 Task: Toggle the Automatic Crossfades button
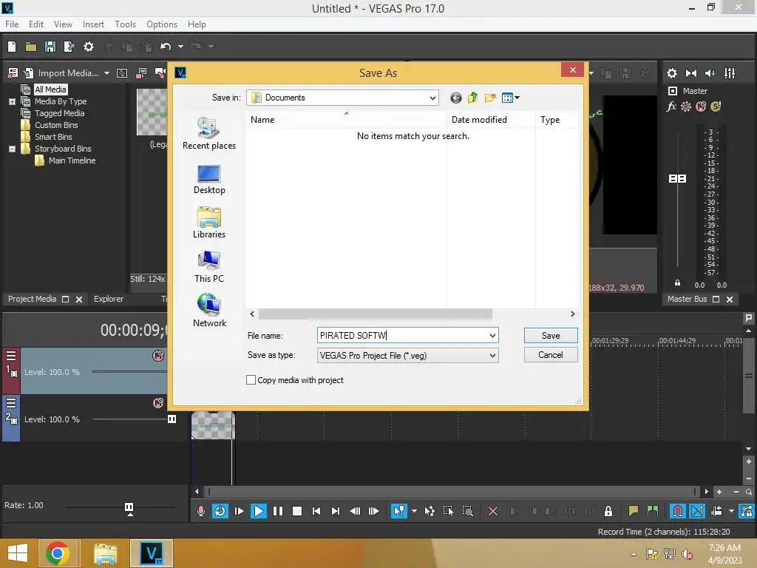tap(697, 511)
